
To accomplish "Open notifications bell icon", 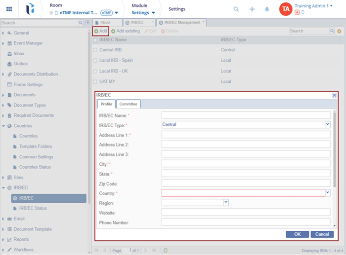I will coord(267,9).
